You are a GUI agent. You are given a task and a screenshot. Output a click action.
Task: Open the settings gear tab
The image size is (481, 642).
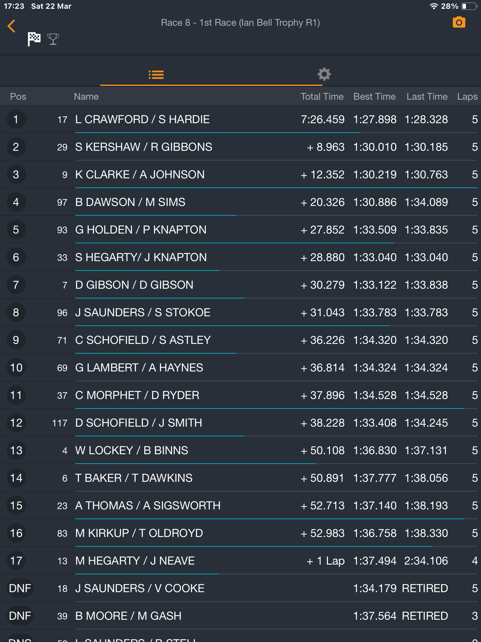click(324, 74)
